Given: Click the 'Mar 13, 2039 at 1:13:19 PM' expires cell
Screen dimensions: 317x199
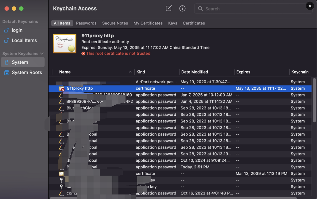Looking at the screenshot, I should pos(261,174).
